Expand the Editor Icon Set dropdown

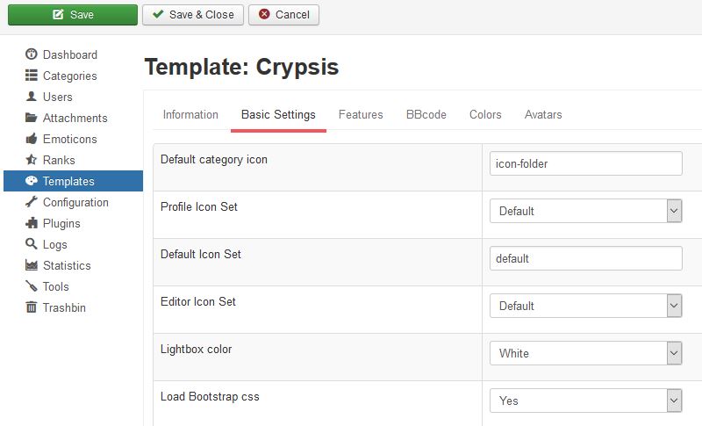585,306
